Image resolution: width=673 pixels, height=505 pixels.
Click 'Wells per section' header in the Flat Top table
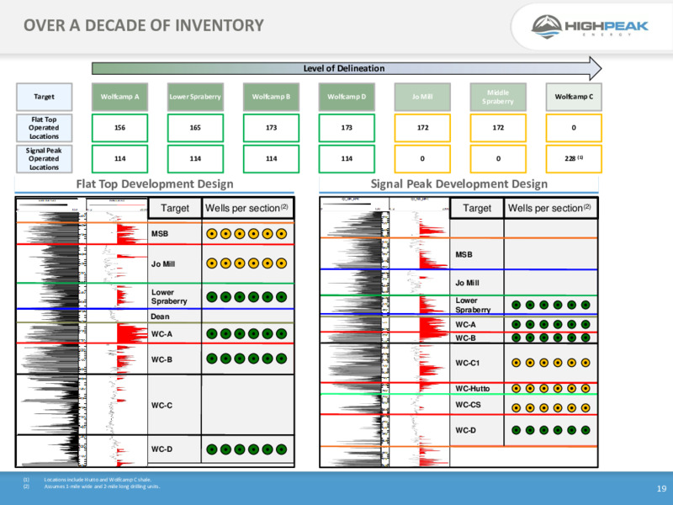(x=246, y=208)
